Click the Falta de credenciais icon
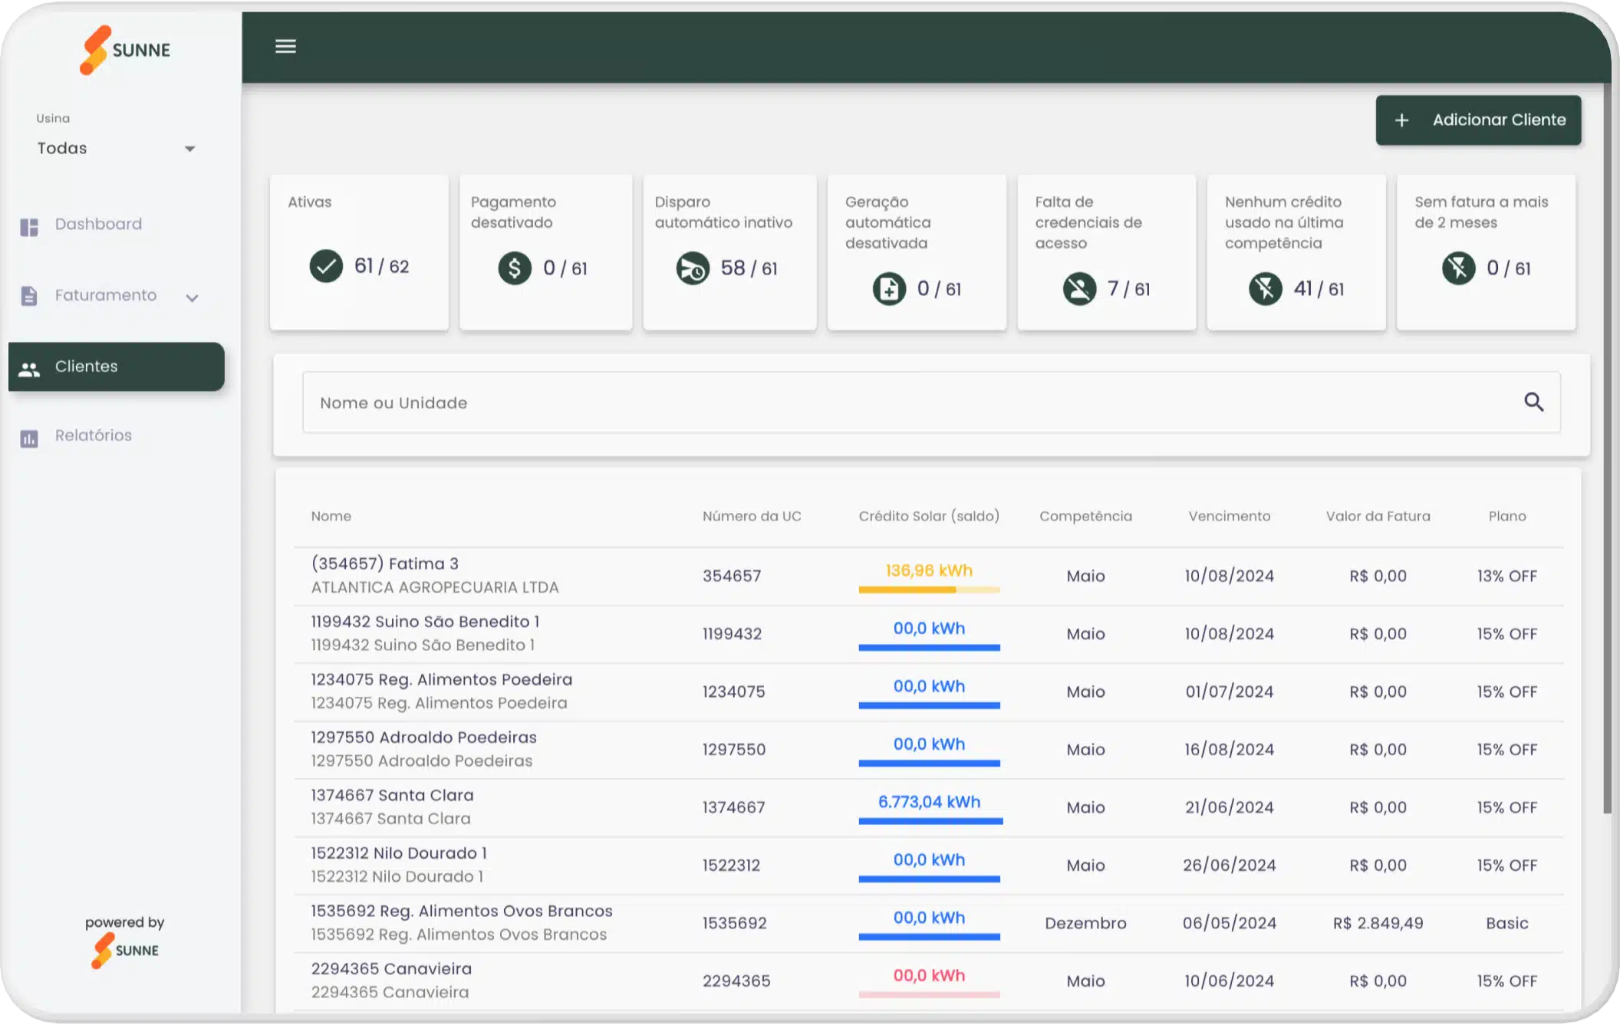1620x1025 pixels. [x=1079, y=289]
